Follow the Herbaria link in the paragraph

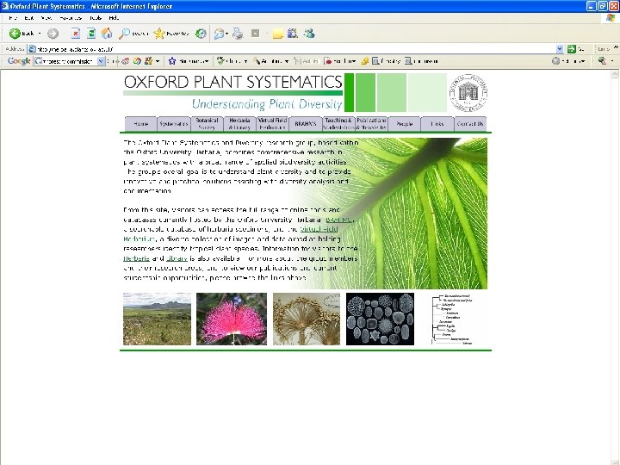click(136, 258)
